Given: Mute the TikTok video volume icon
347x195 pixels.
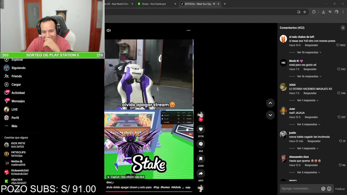Looking at the screenshot, I should point(109,30).
